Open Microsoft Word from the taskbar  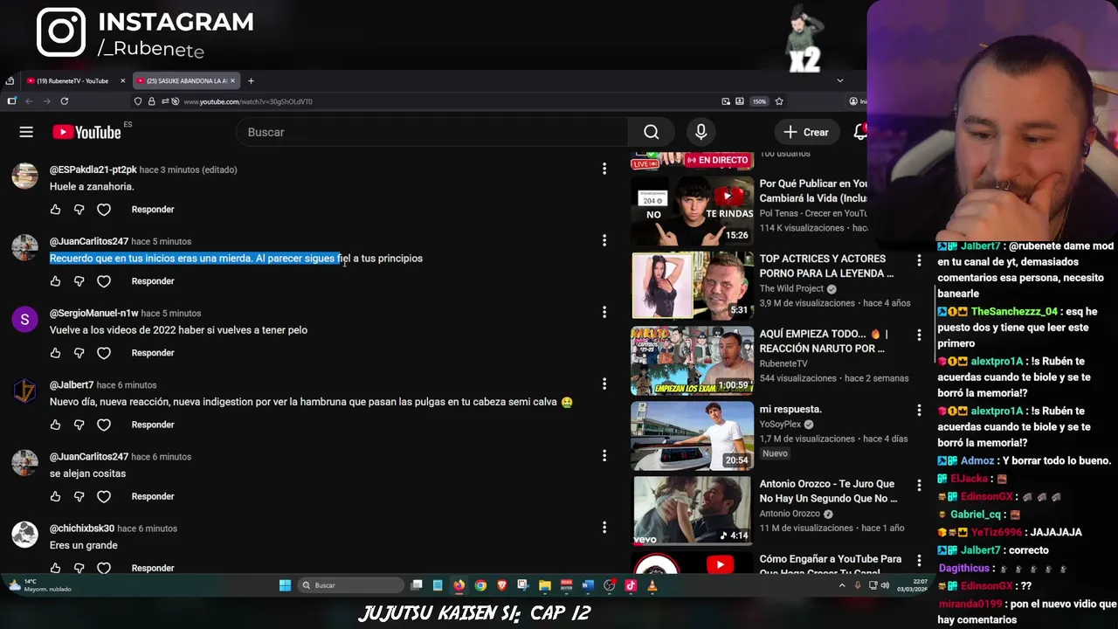point(588,585)
